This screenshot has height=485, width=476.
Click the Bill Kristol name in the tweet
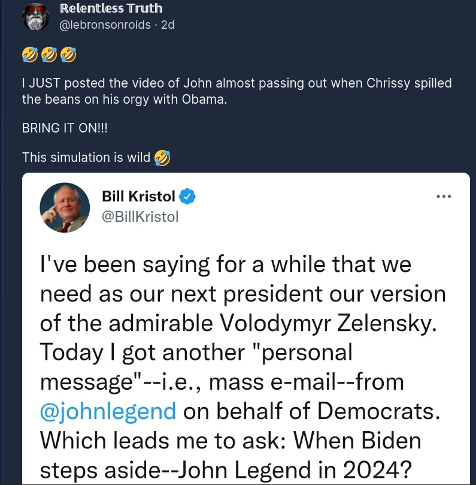coord(138,197)
